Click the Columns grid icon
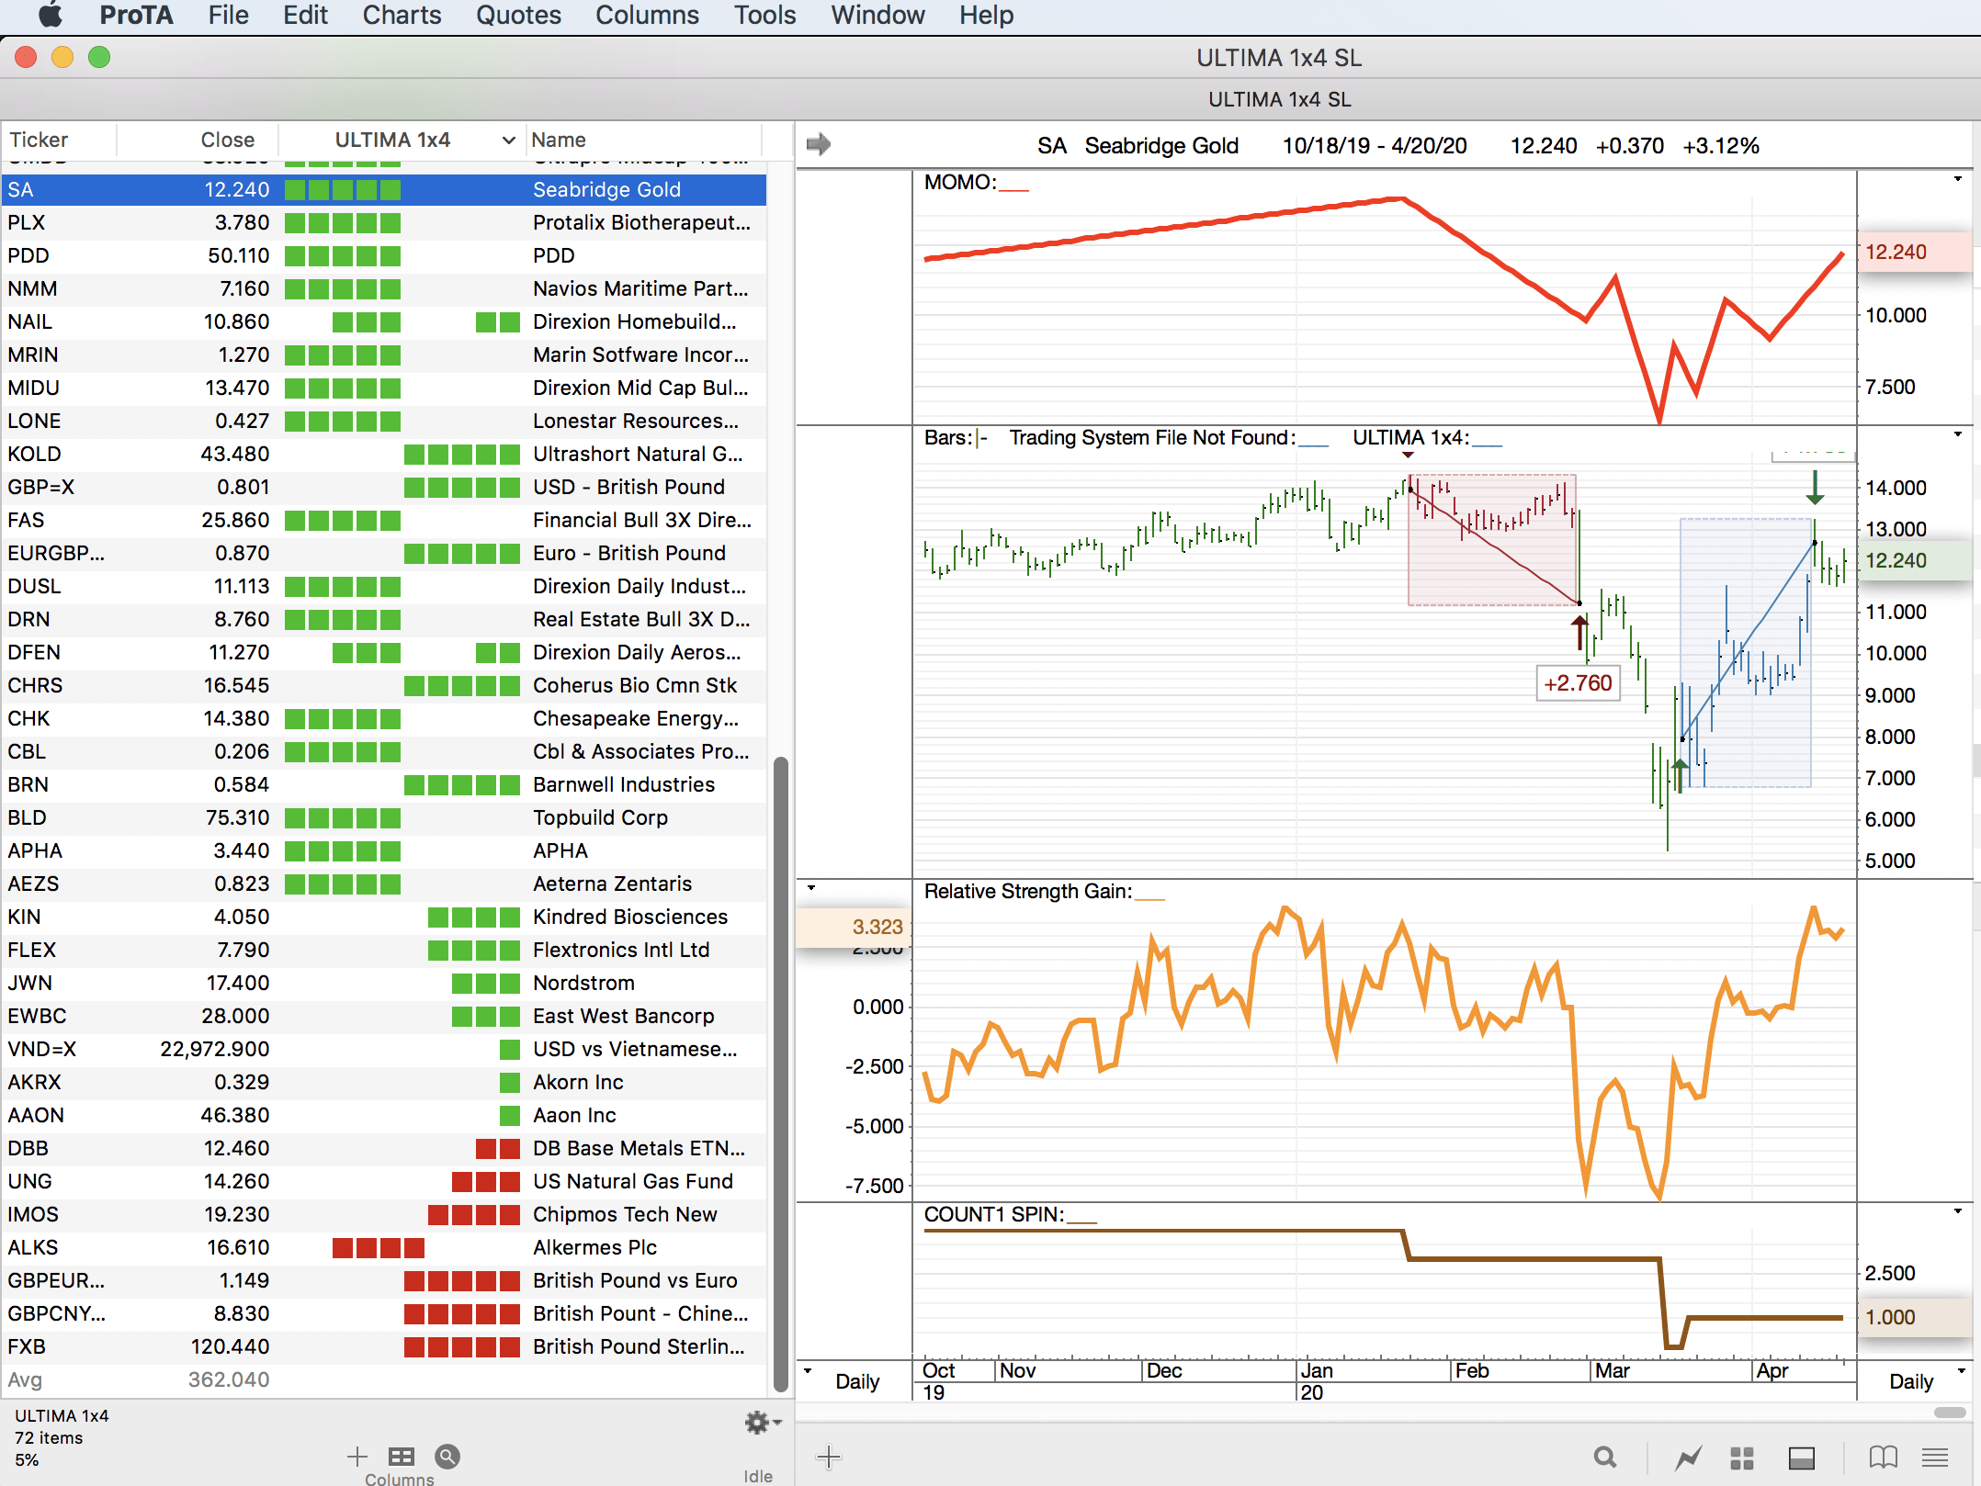 [401, 1457]
